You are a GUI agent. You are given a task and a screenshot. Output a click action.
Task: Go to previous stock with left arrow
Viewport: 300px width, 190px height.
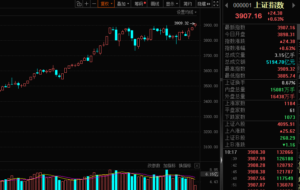[x=227, y=5]
